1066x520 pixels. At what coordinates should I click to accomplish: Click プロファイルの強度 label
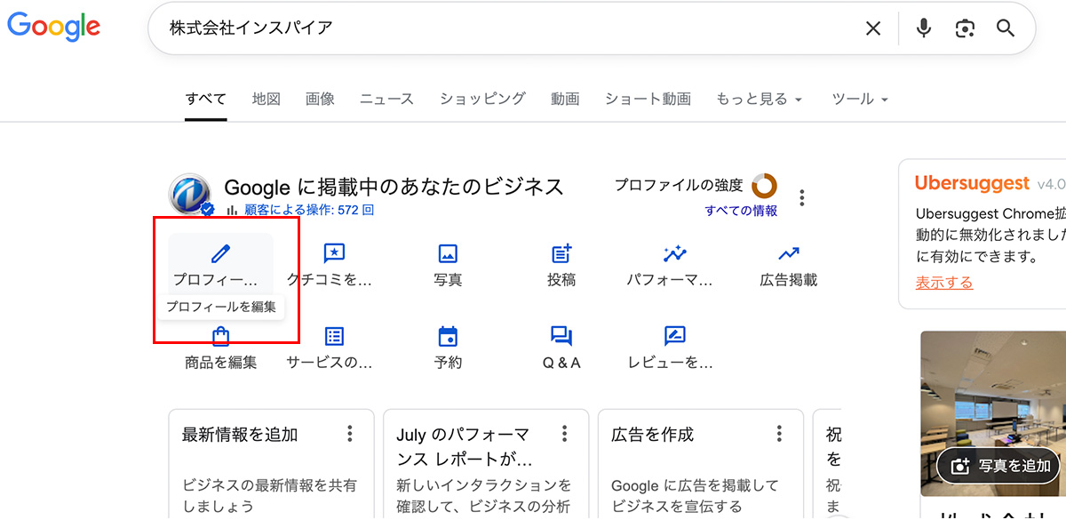(679, 185)
